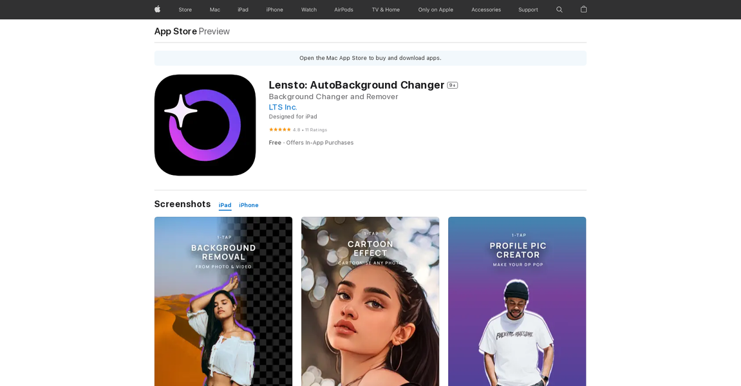Switch to iPhone screenshots tab
This screenshot has width=741, height=386.
point(249,205)
